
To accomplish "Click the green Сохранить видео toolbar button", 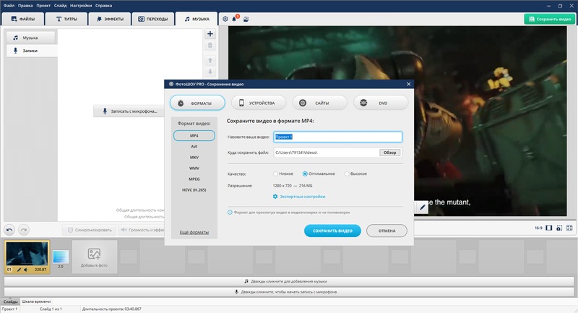I will pos(550,19).
